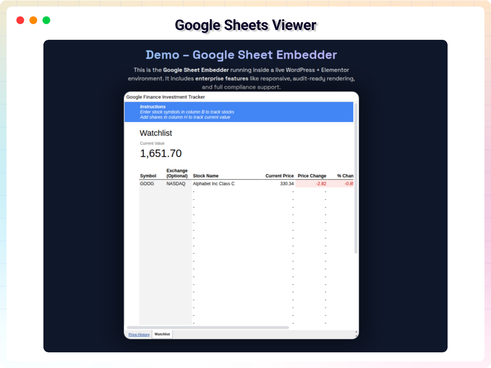The image size is (491, 368).
Task: Click the GOOG symbol cell
Action: pos(152,184)
